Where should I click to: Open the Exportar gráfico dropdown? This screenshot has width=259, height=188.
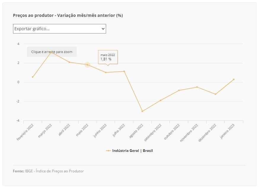pos(60,29)
